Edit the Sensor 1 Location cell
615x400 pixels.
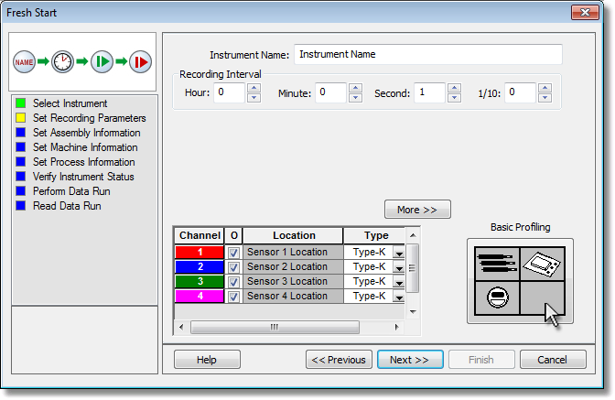tap(293, 252)
